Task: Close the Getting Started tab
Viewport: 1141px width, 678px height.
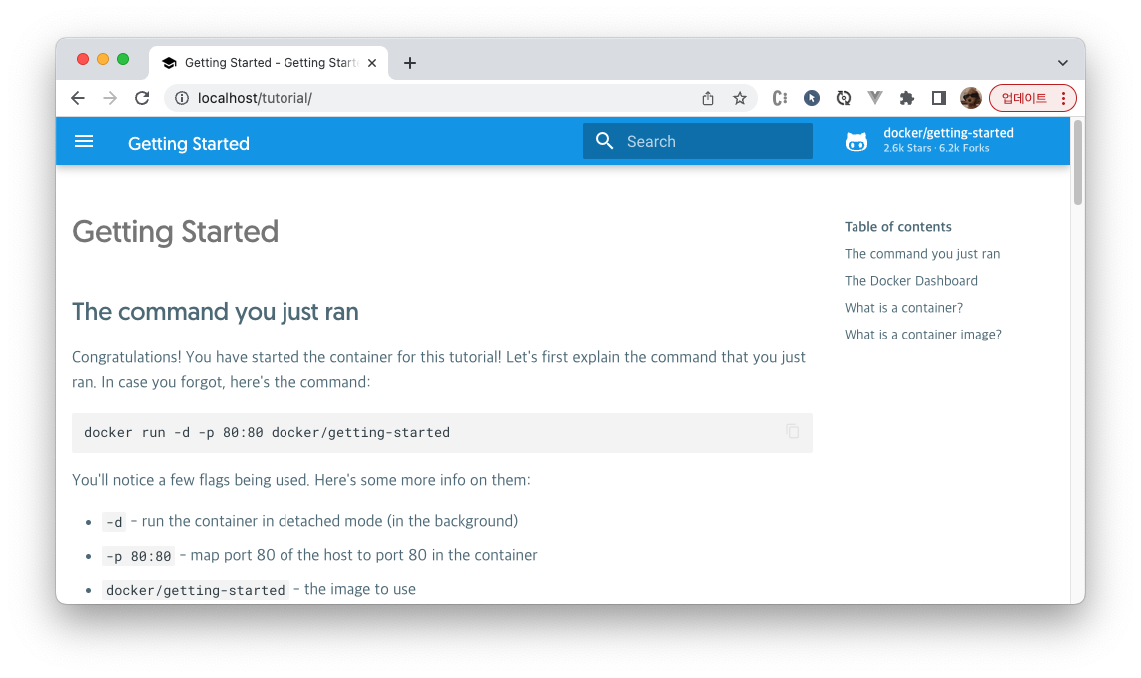Action: pos(372,63)
